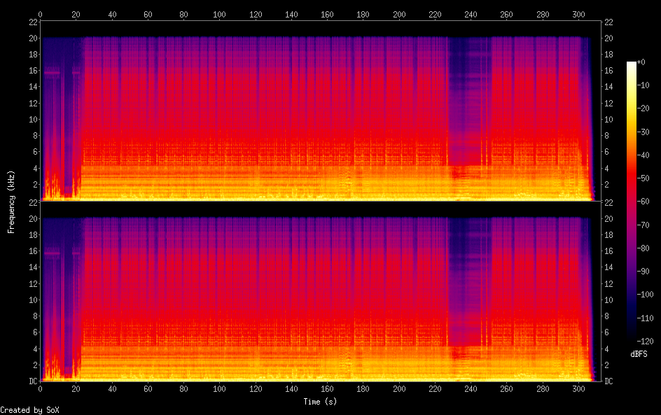
Task: Click the 20 kHz label on the upper right axis
Action: point(609,38)
